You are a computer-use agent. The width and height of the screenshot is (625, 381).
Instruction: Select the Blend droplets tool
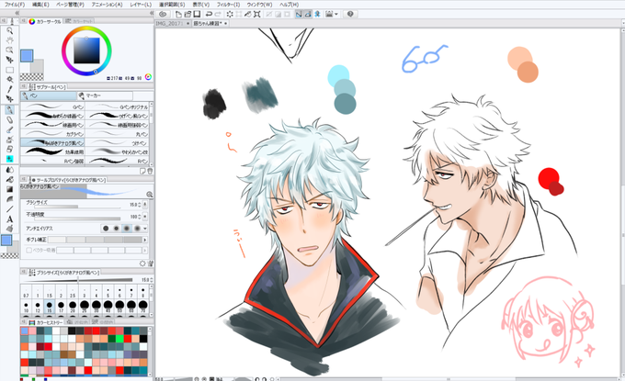(x=10, y=170)
